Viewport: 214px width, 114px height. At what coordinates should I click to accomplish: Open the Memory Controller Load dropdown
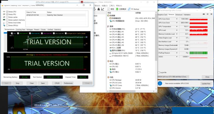tap(177, 34)
